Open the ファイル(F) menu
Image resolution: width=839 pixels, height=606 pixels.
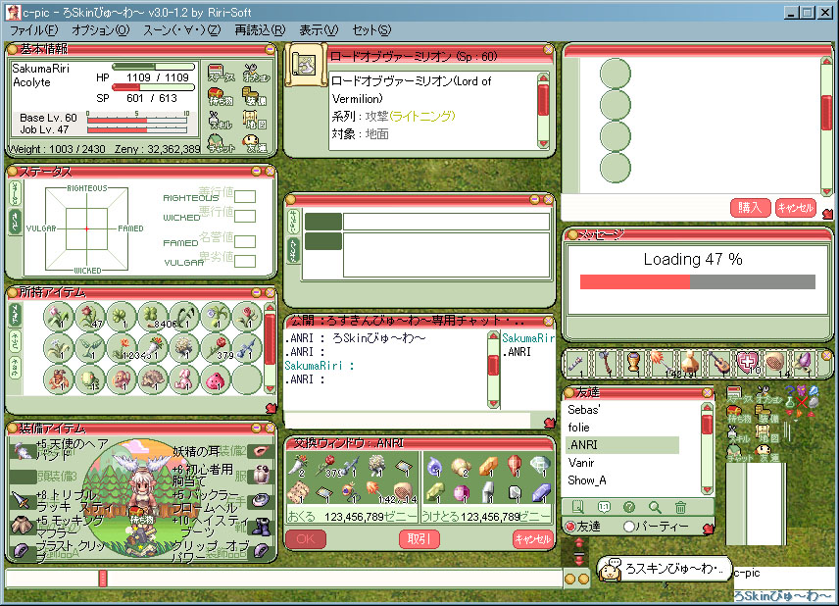tap(33, 30)
